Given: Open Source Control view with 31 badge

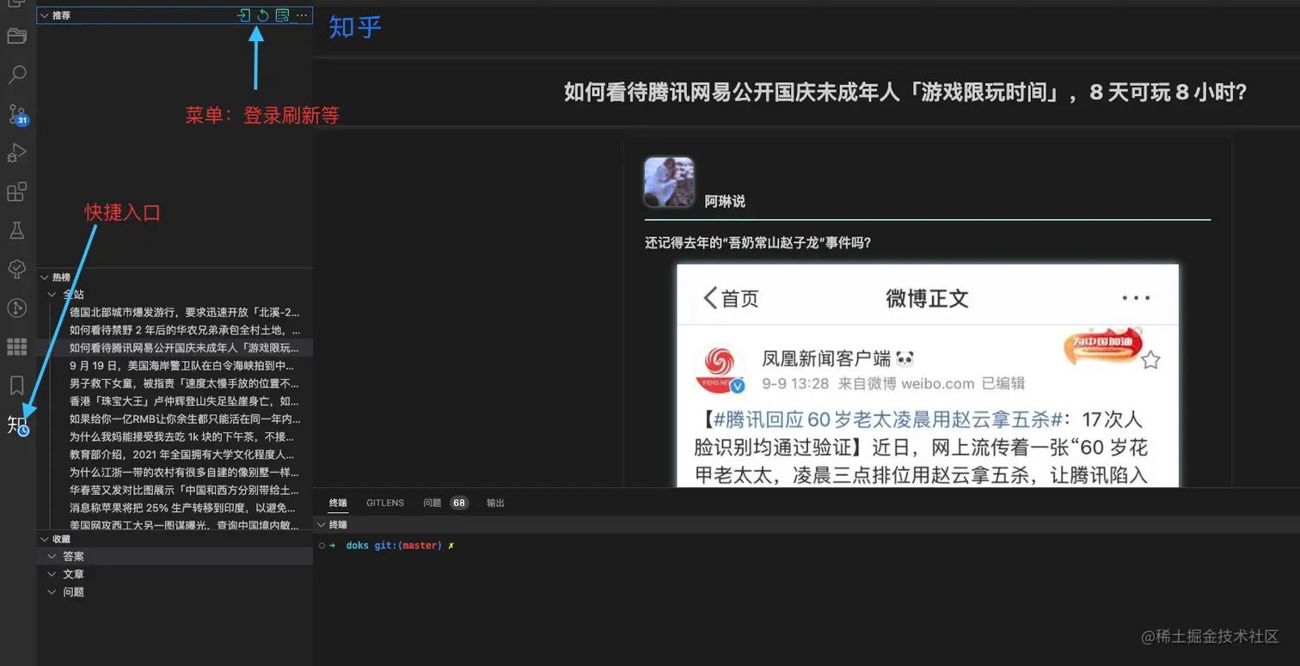Looking at the screenshot, I should [17, 114].
